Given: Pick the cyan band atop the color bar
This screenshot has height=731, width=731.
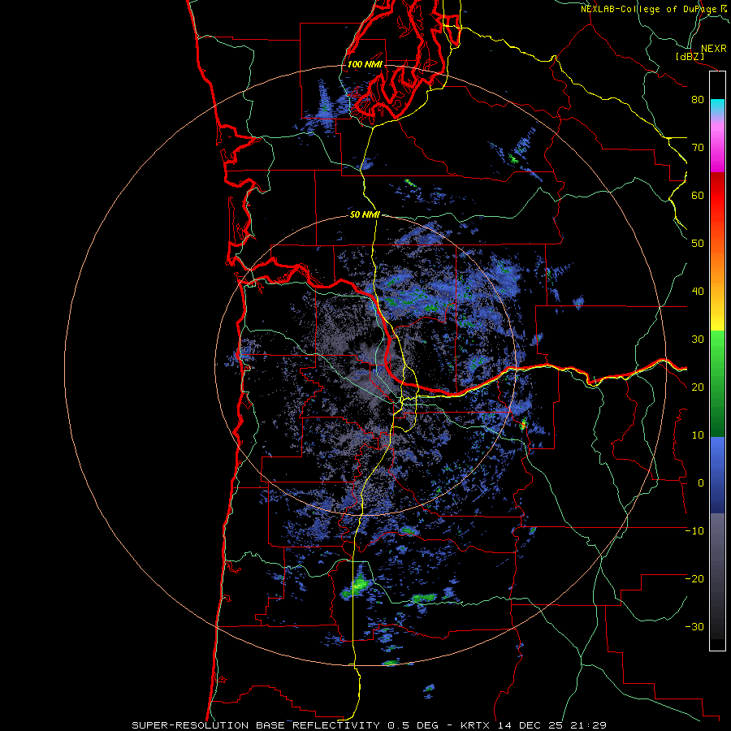Looking at the screenshot, I should [x=717, y=106].
